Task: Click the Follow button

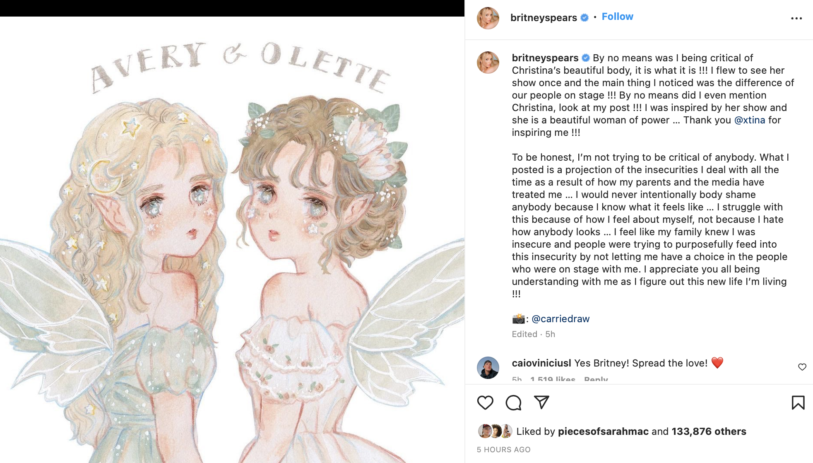Action: click(x=617, y=17)
